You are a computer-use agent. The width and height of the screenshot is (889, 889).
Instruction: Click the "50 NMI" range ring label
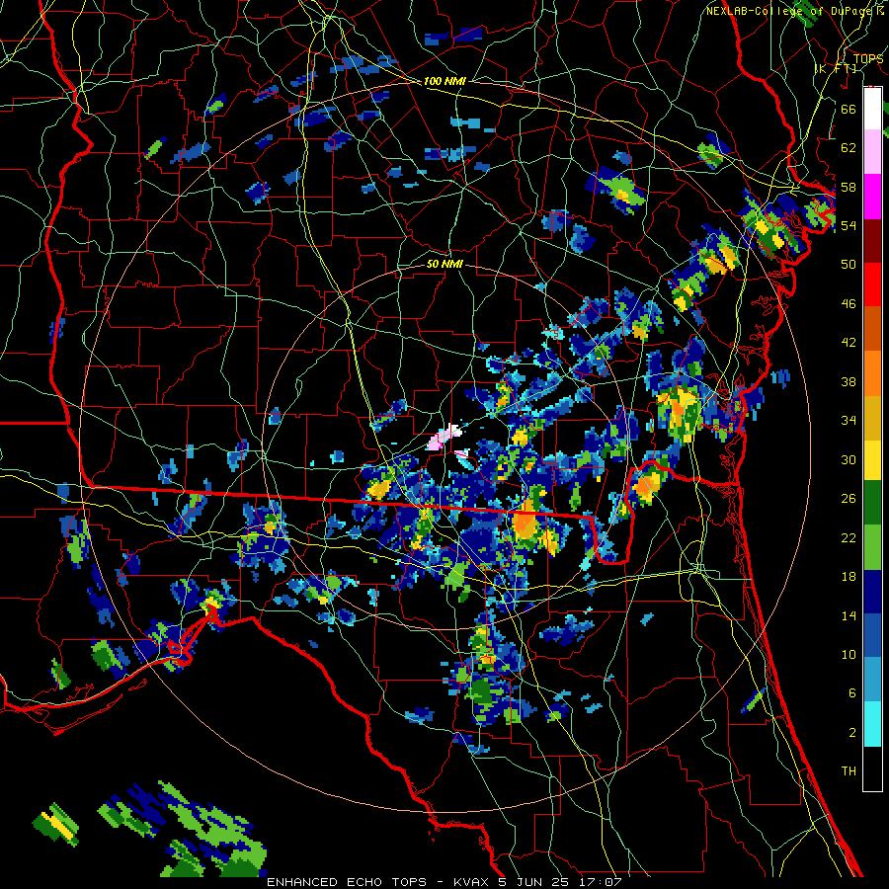(x=444, y=265)
